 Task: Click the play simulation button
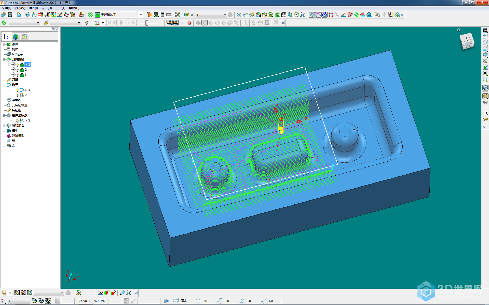(x=122, y=23)
